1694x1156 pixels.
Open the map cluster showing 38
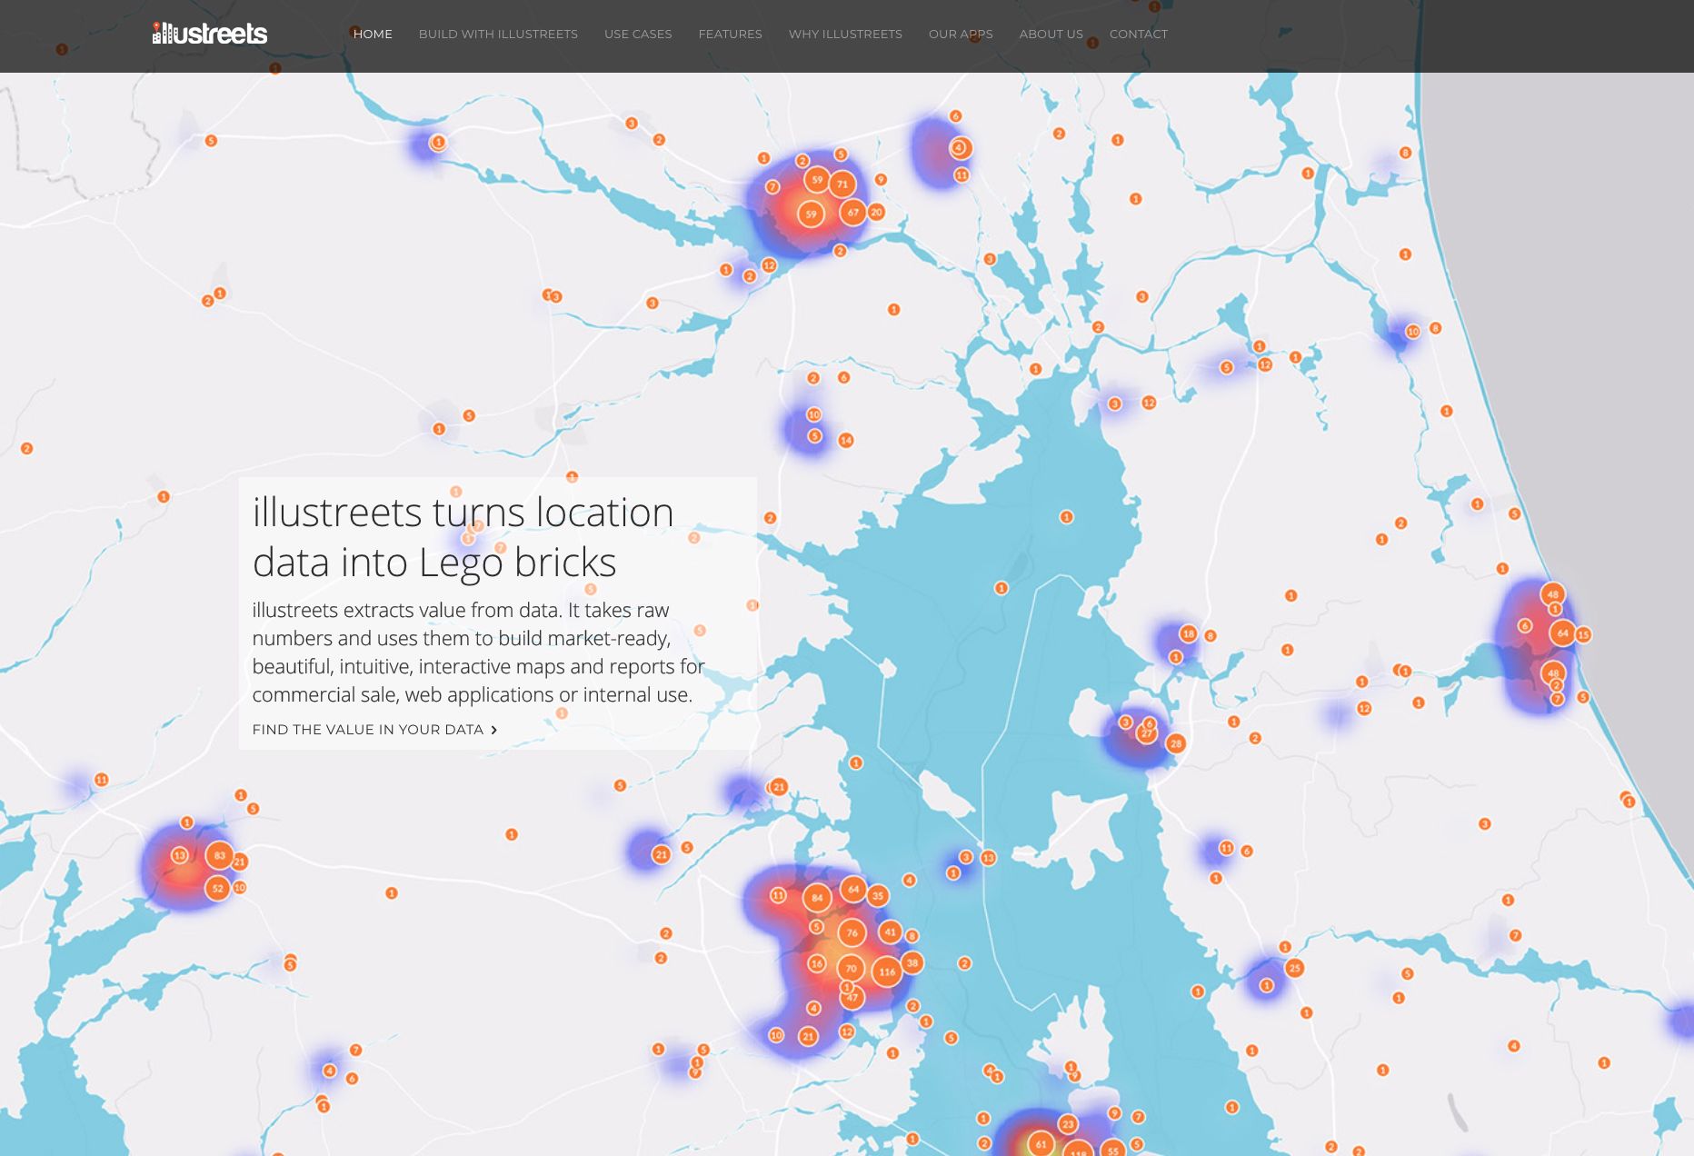912,962
